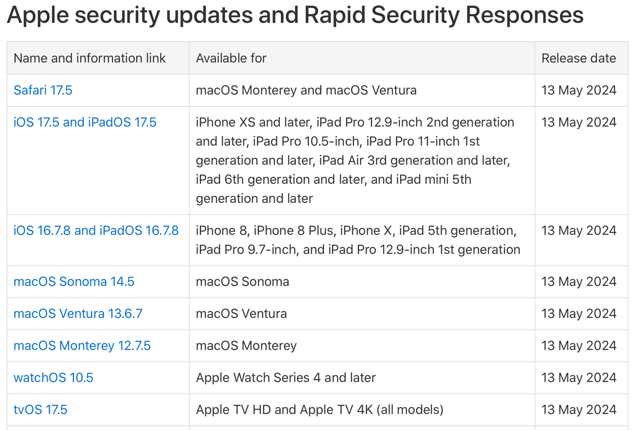Open the macOS Monterey 12.7.5 link

(82, 345)
